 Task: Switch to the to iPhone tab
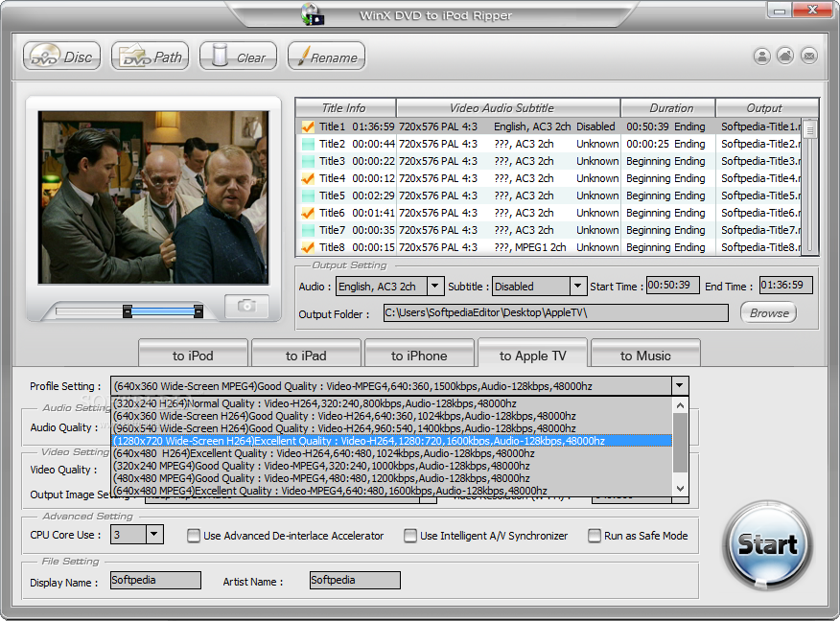(419, 355)
